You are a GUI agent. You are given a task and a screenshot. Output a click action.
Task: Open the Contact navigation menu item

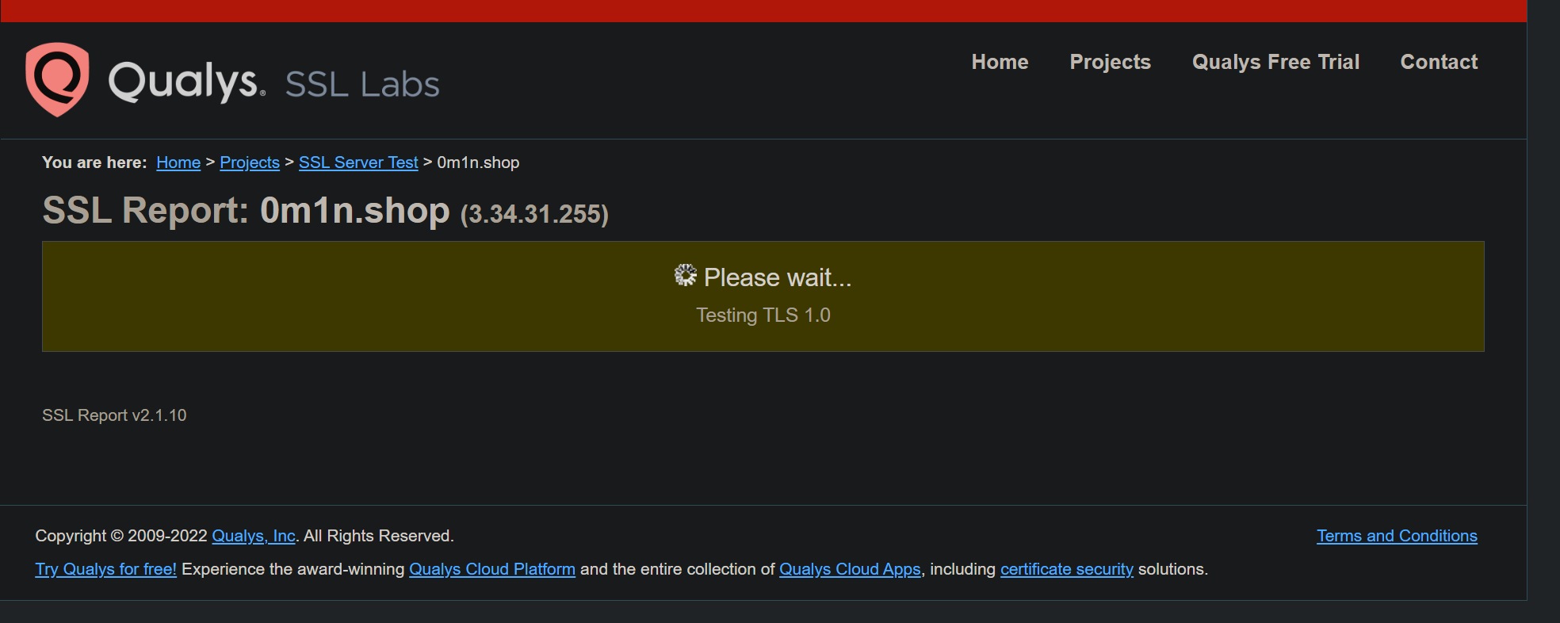tap(1439, 62)
